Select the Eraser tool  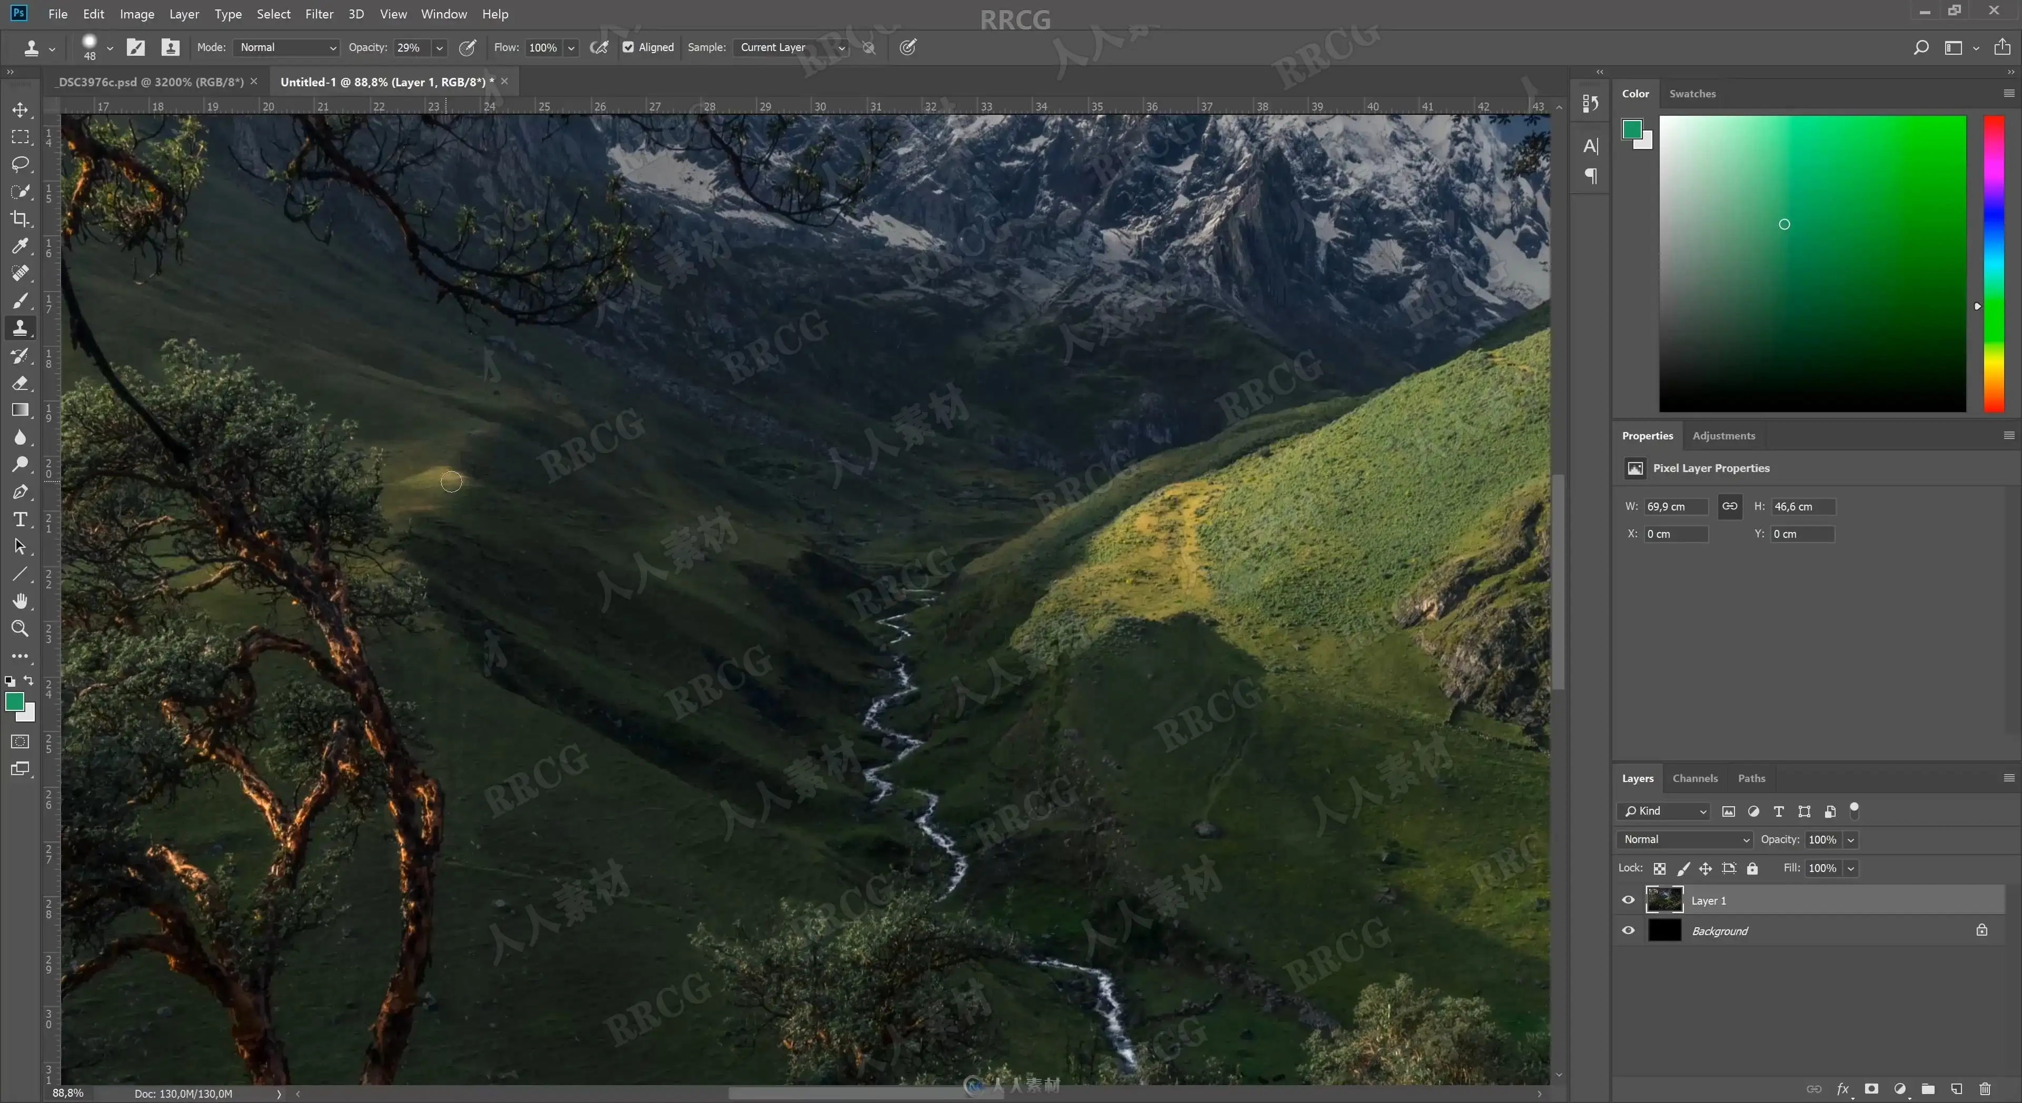(21, 383)
